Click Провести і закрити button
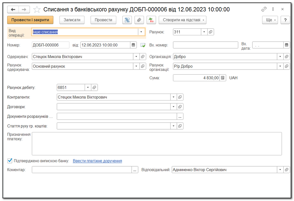 (30, 20)
